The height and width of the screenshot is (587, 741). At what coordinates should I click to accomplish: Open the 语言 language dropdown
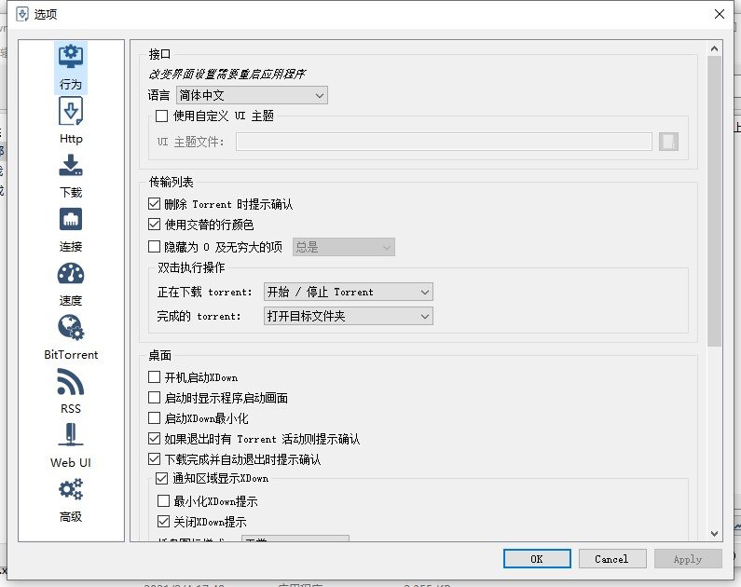pyautogui.click(x=252, y=95)
